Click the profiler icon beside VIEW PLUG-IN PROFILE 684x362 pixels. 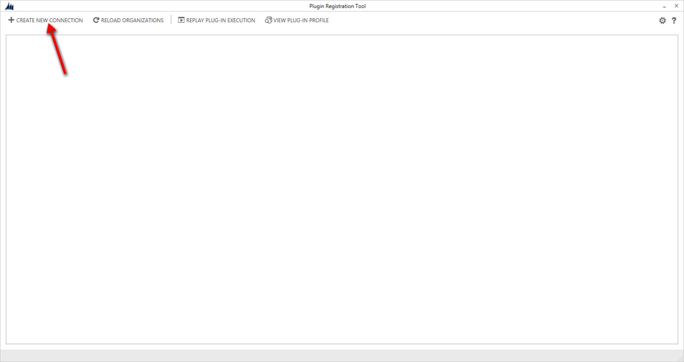[x=268, y=20]
